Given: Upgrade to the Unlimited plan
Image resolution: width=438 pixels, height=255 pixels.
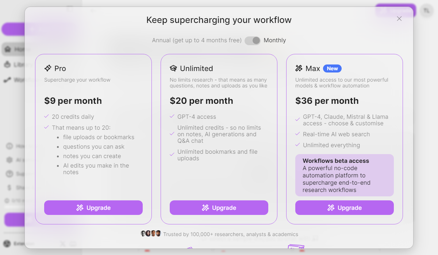Looking at the screenshot, I should pyautogui.click(x=219, y=208).
